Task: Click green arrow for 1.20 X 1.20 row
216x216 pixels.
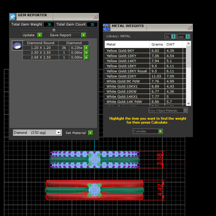Action: 86,48
